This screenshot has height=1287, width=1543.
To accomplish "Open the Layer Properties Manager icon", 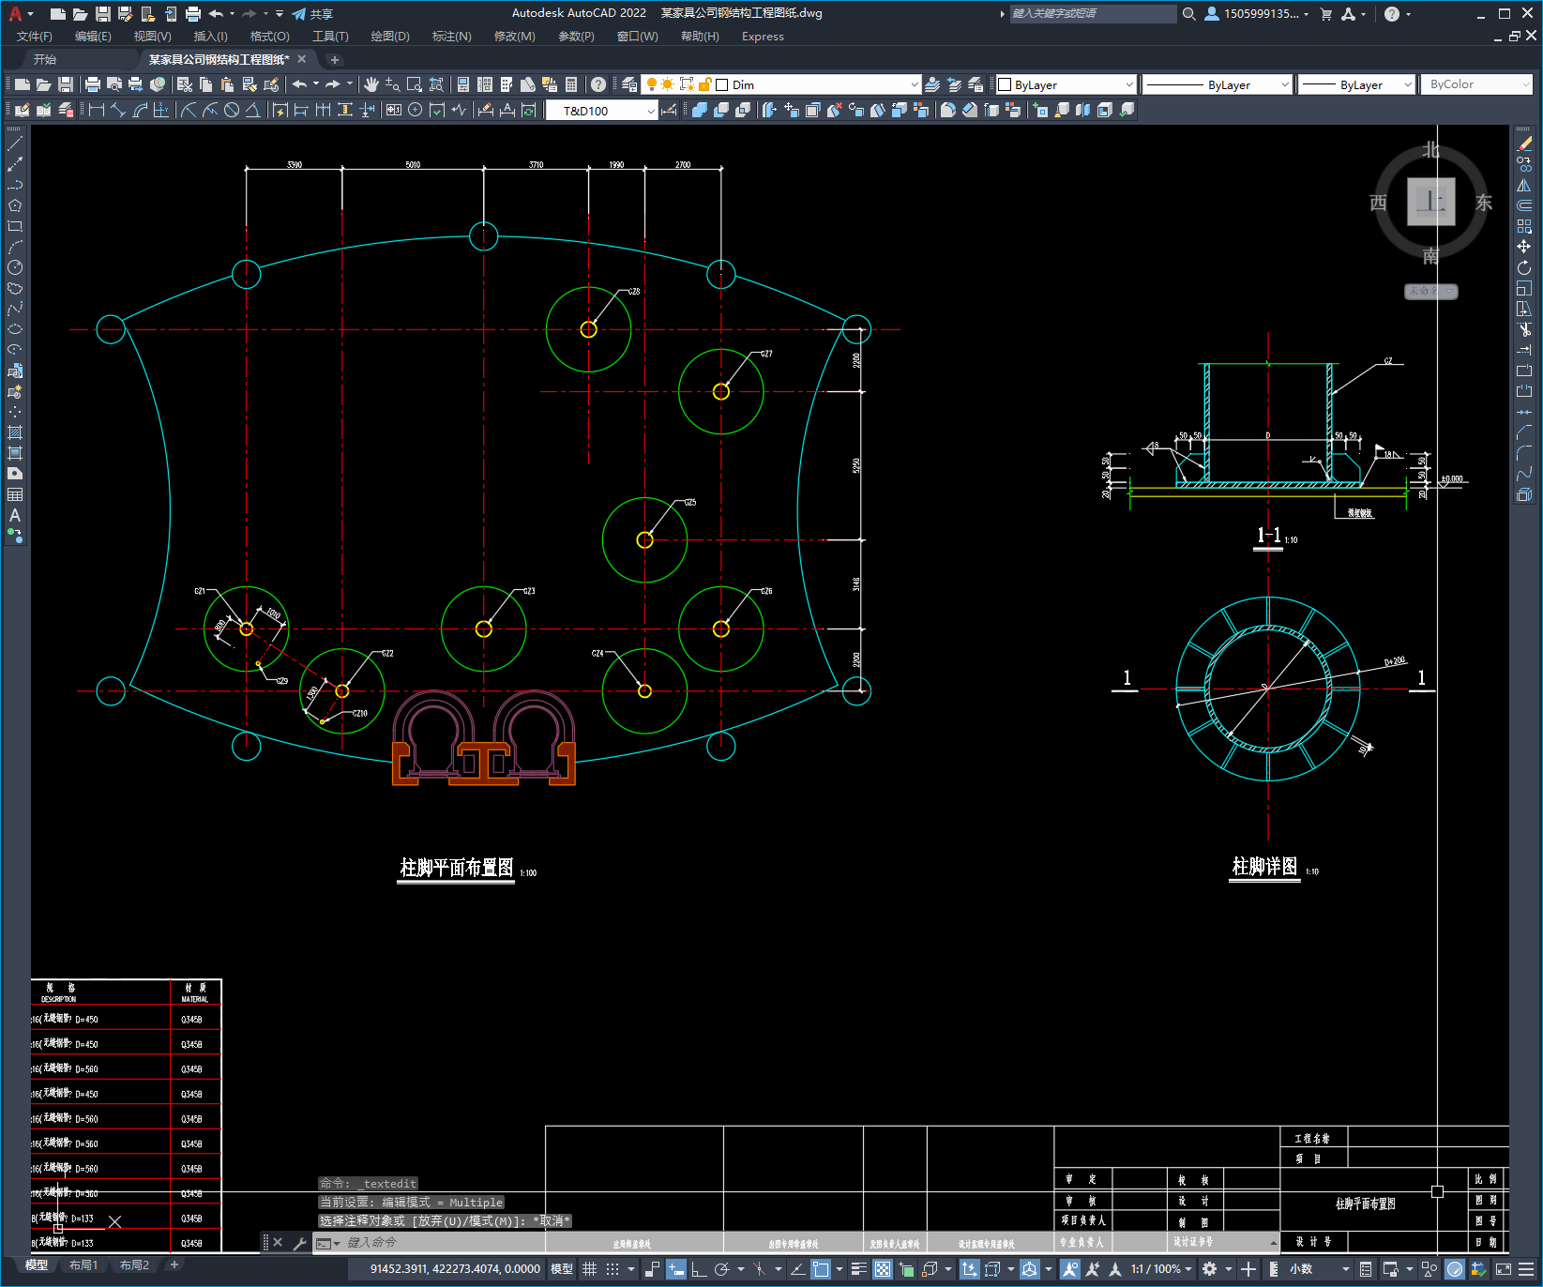I will [629, 84].
